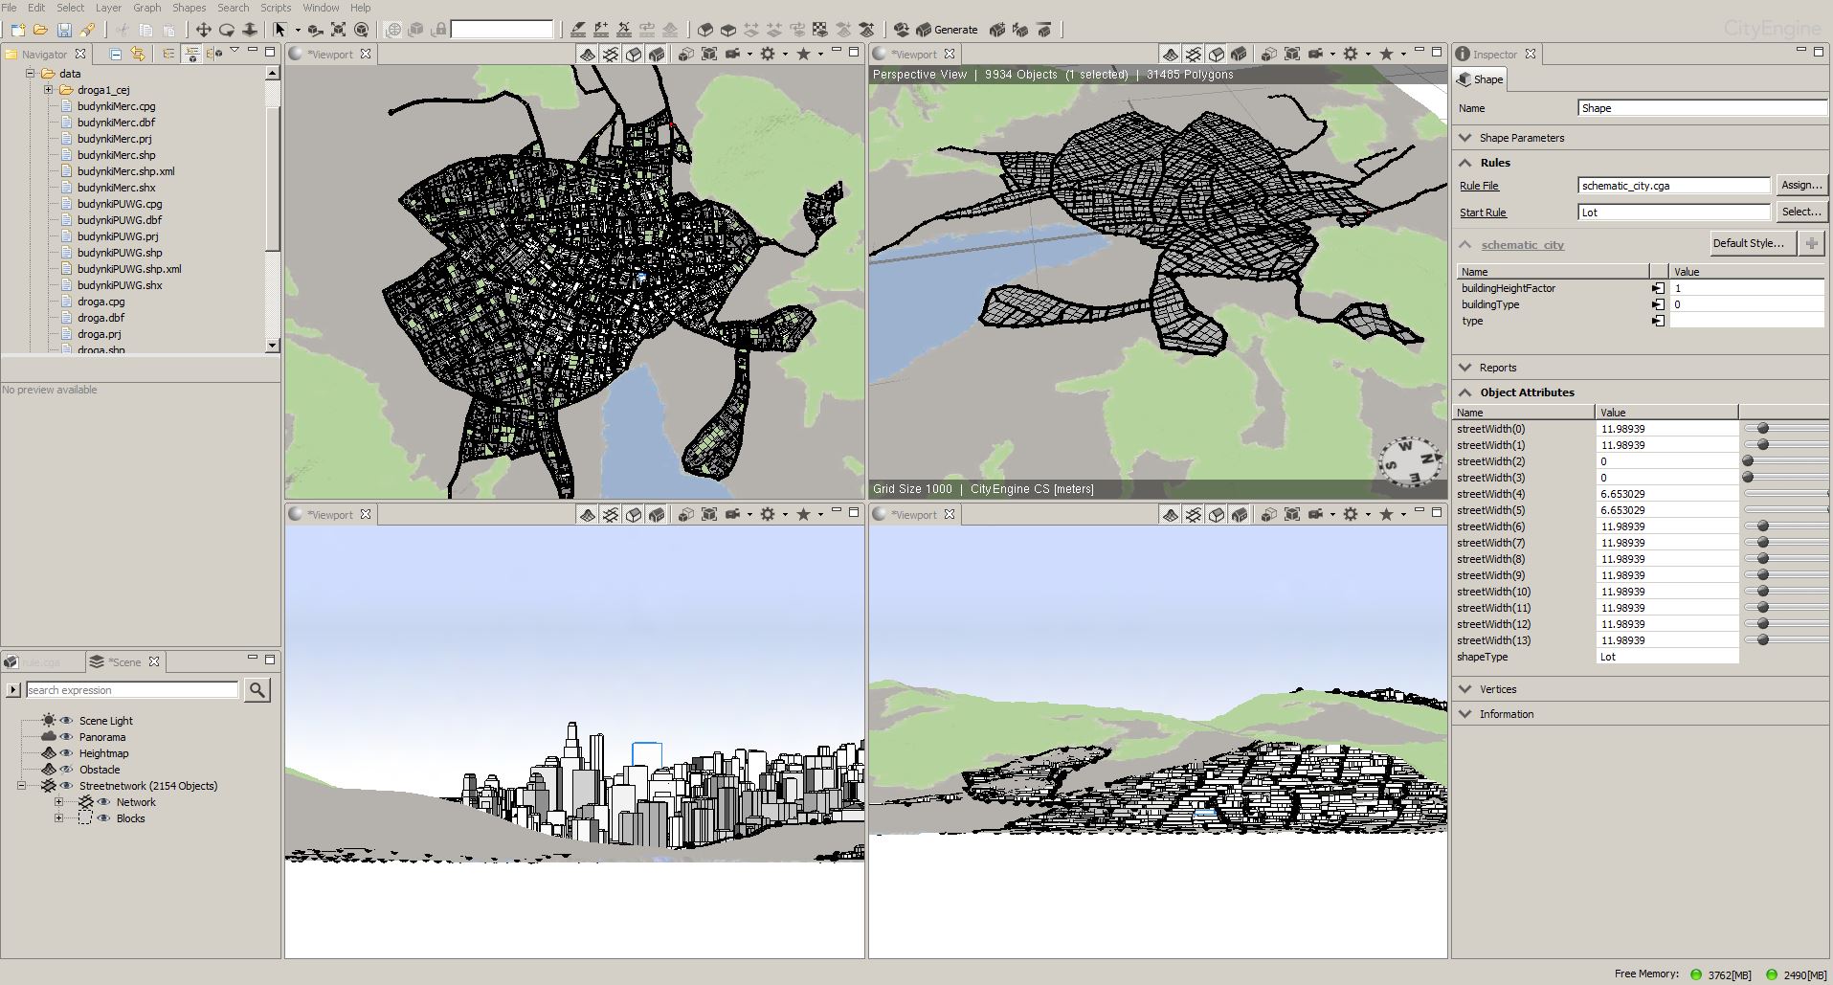Activate the Selection arrow tool
Viewport: 1833px width, 985px height.
click(x=280, y=30)
